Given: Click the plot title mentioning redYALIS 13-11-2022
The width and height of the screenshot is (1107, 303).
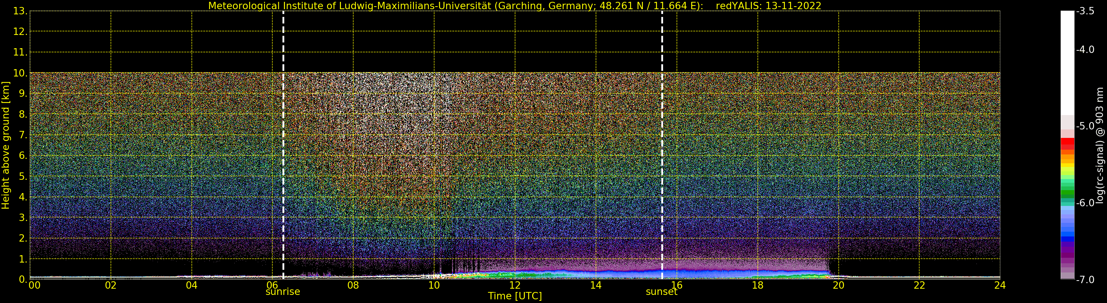Looking at the screenshot, I should click(x=515, y=6).
